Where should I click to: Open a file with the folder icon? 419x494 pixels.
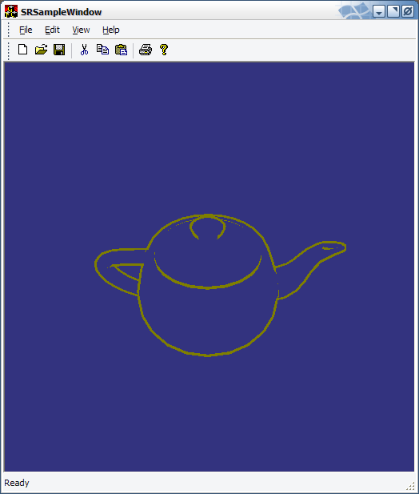click(x=42, y=50)
